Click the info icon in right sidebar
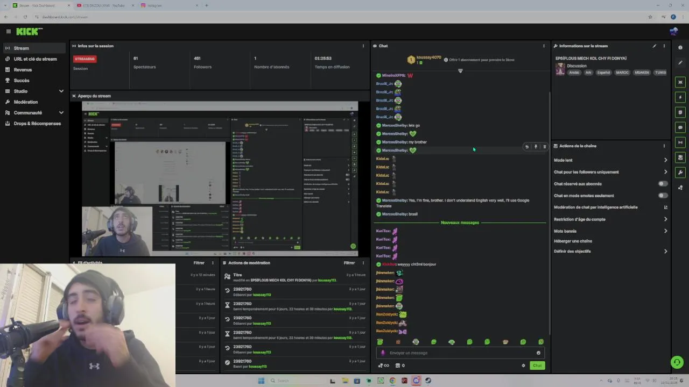Screen dimensions: 689x387 point(680,48)
